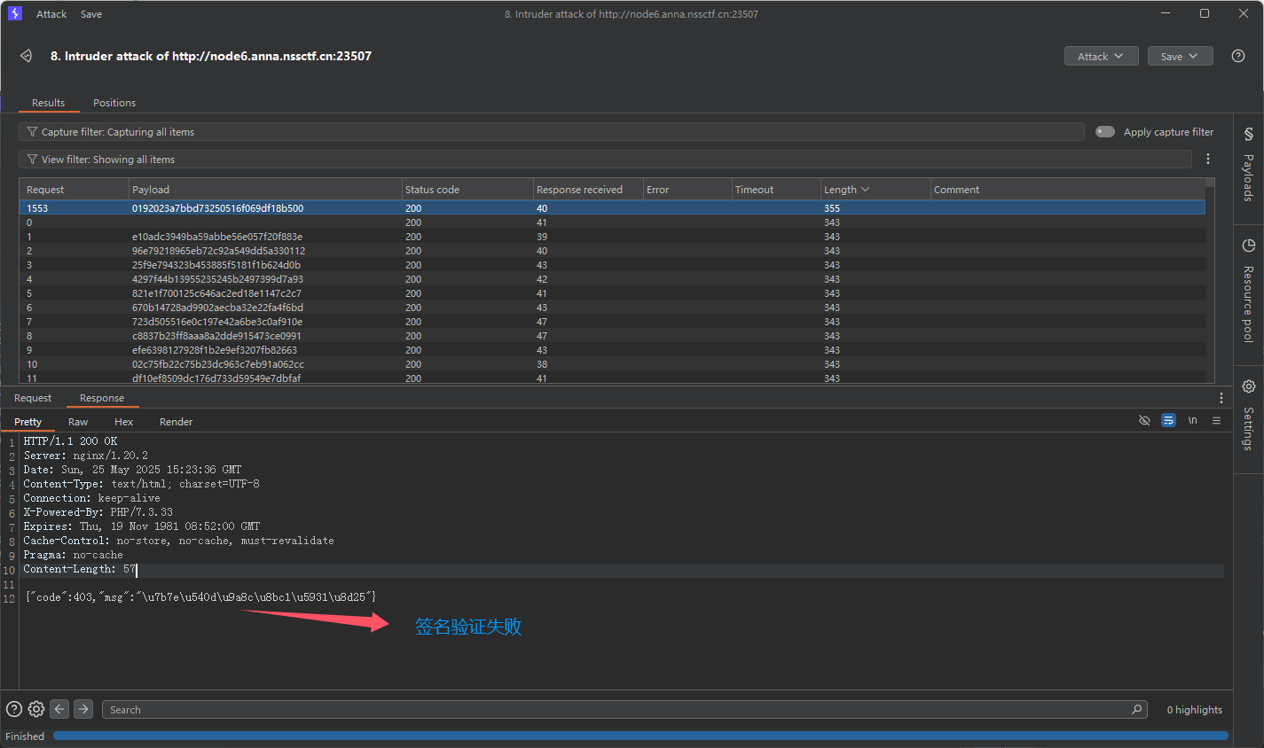The width and height of the screenshot is (1264, 748).
Task: Expand the Attack dropdown button
Action: point(1100,56)
